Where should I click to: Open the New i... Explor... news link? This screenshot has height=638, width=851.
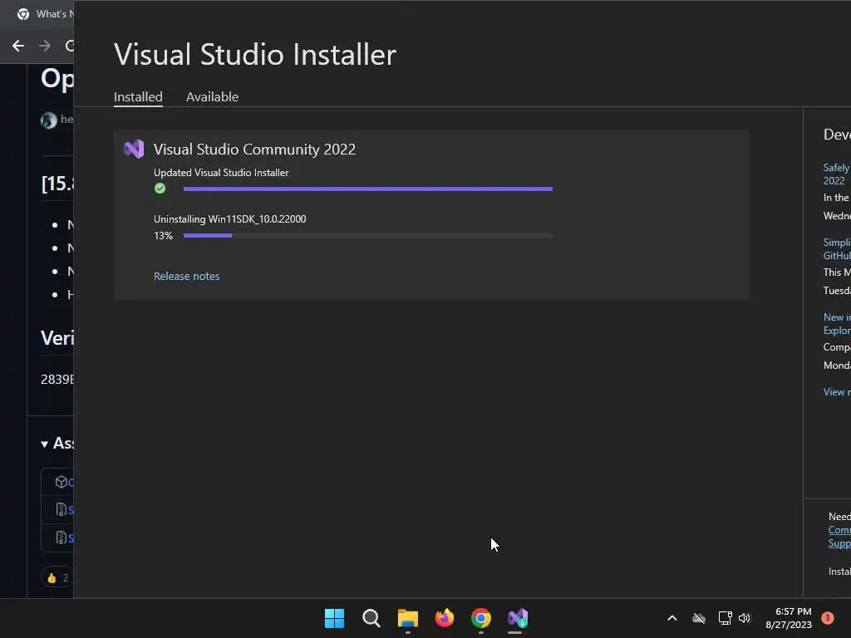[x=836, y=324]
